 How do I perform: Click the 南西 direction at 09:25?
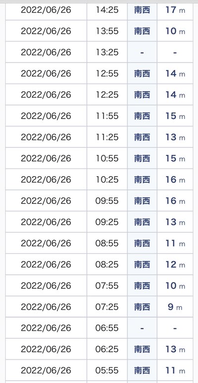(x=142, y=222)
